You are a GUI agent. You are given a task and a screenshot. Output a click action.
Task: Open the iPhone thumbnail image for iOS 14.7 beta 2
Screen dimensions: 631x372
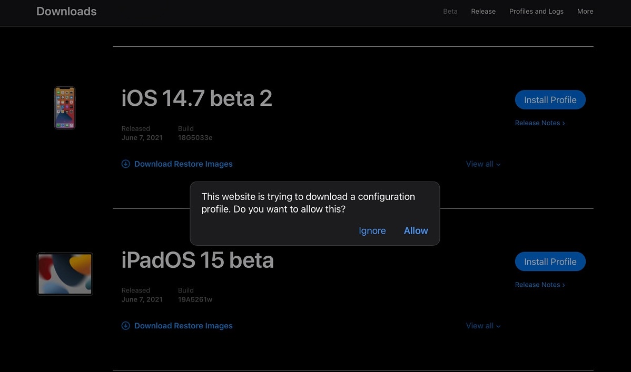(64, 107)
